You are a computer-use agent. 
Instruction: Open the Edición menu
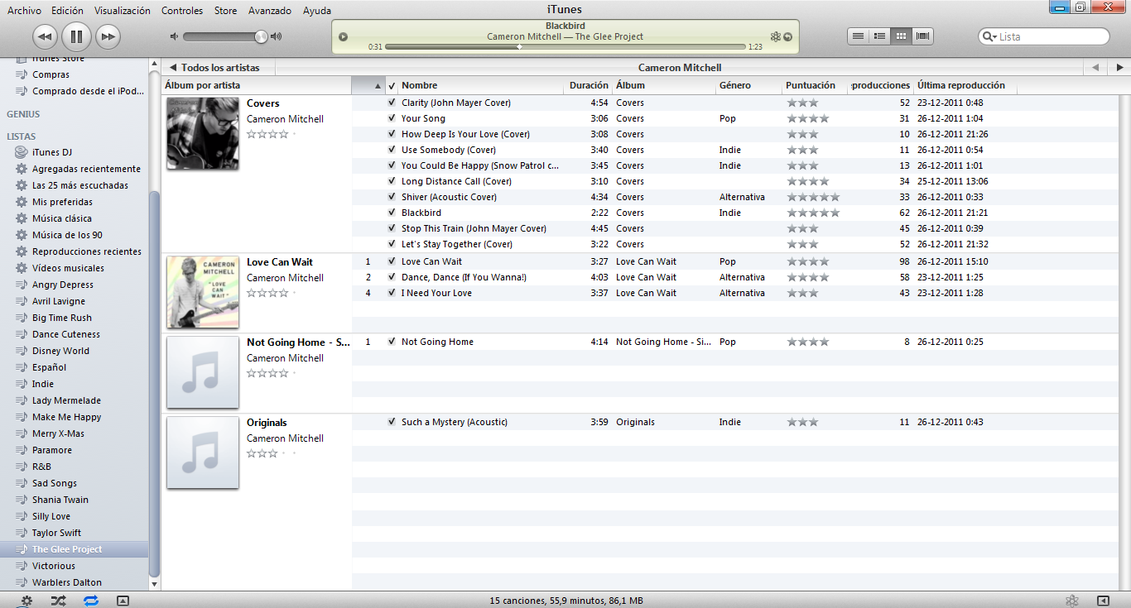tap(67, 11)
